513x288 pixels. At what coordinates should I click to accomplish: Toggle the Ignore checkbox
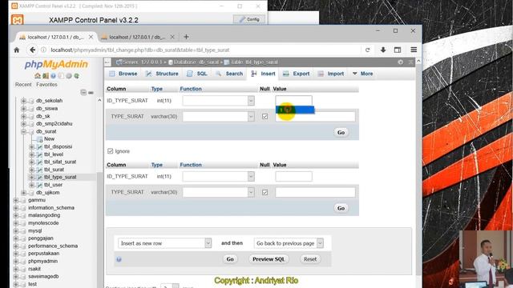[x=111, y=151]
